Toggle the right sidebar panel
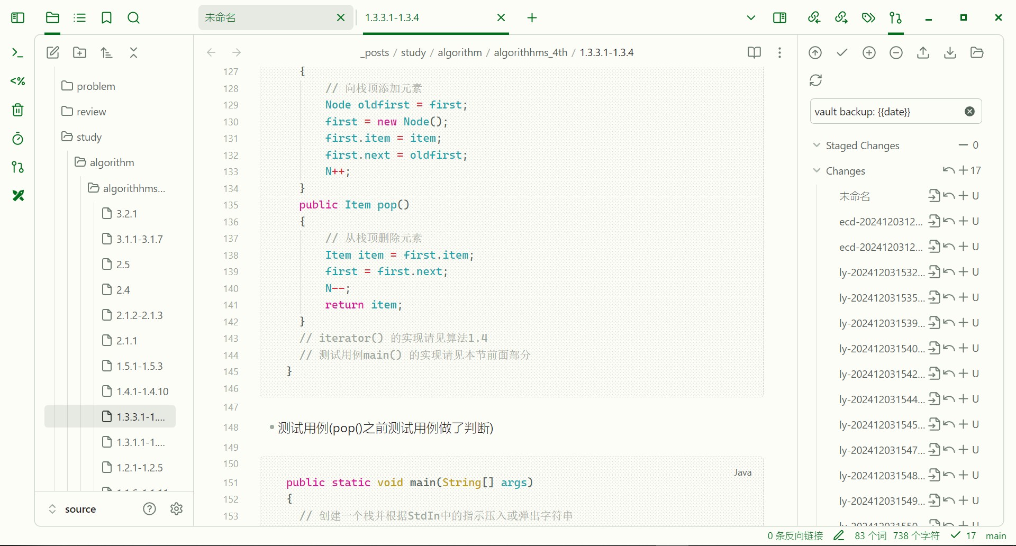The height and width of the screenshot is (546, 1016). tap(779, 18)
